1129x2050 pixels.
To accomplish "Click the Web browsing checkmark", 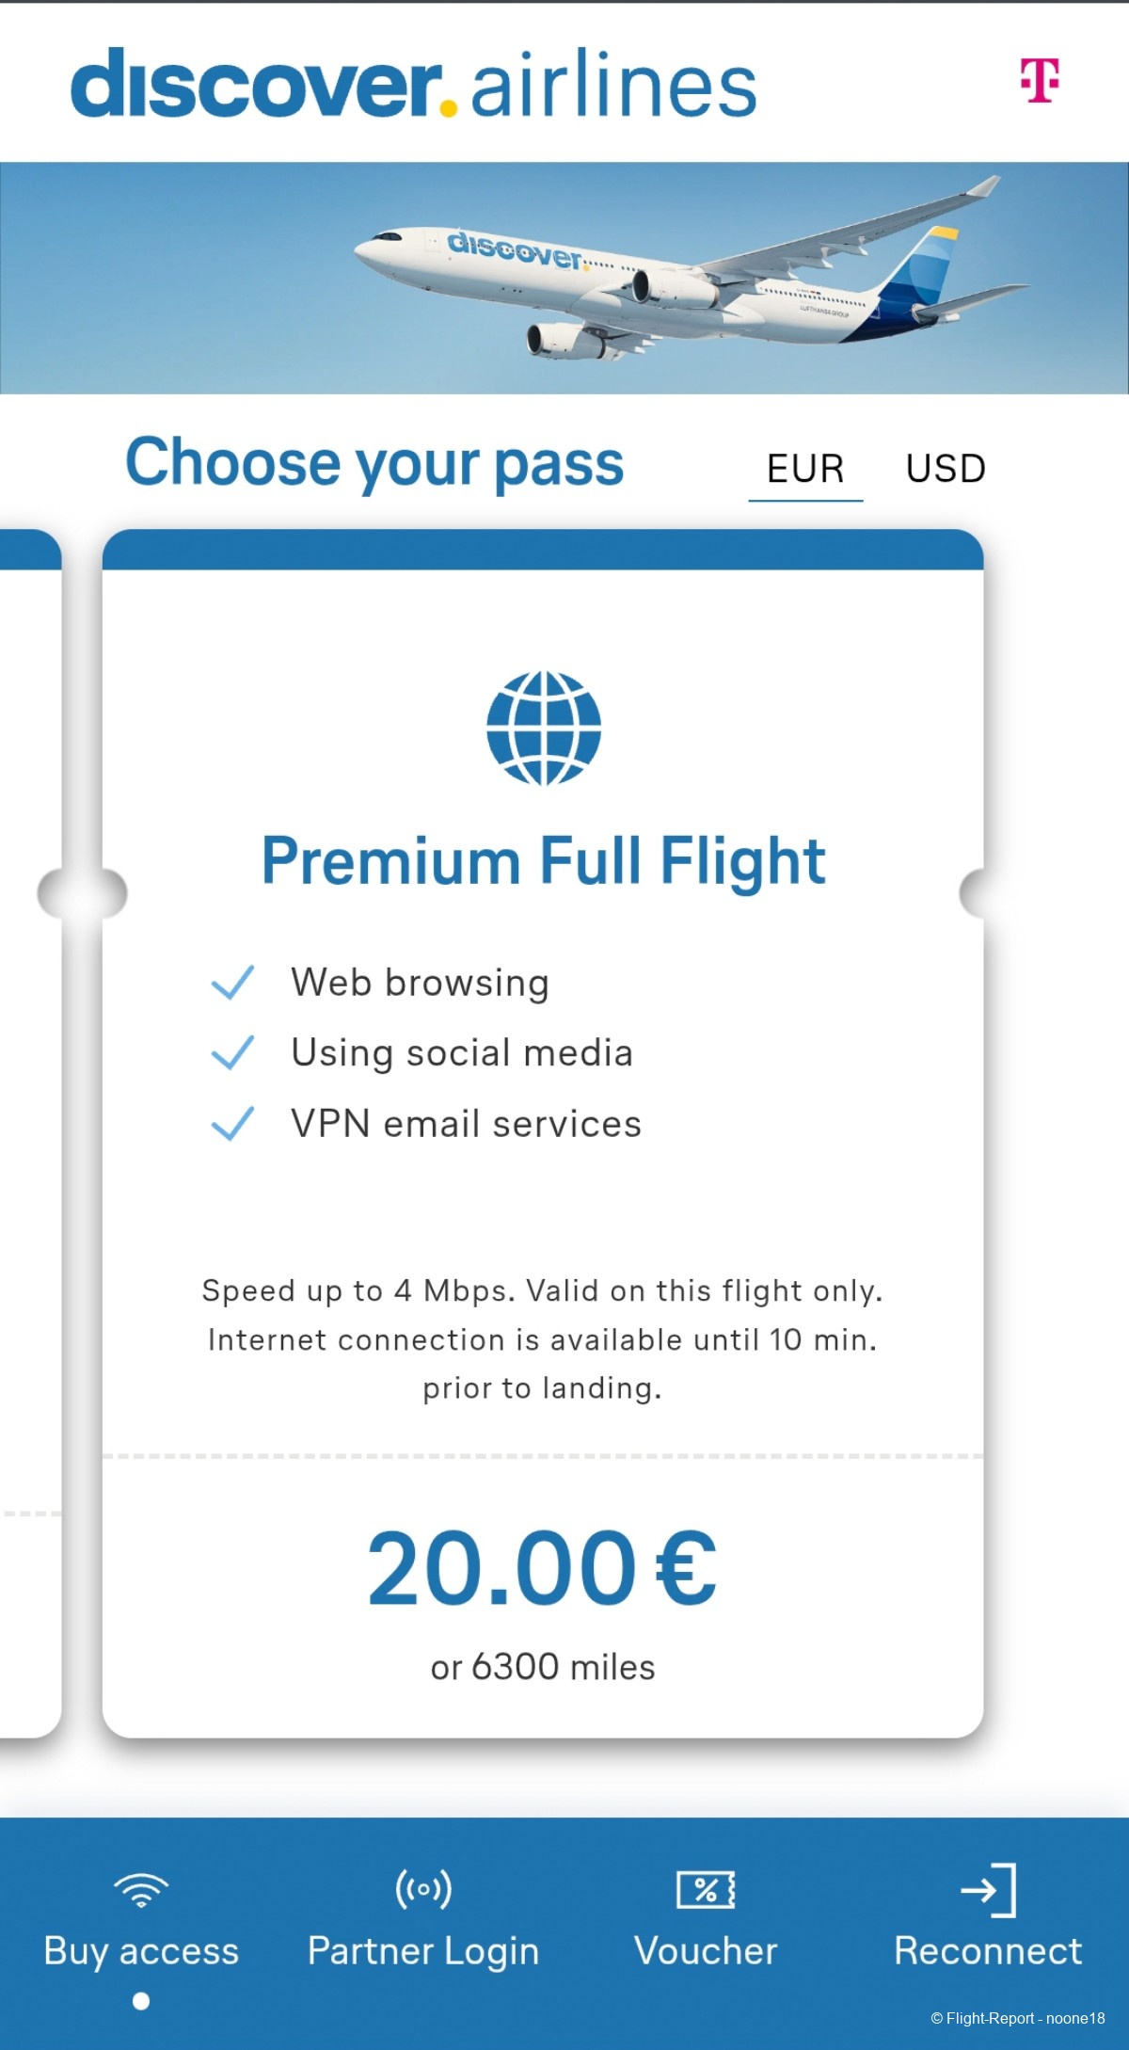I will pyautogui.click(x=232, y=982).
